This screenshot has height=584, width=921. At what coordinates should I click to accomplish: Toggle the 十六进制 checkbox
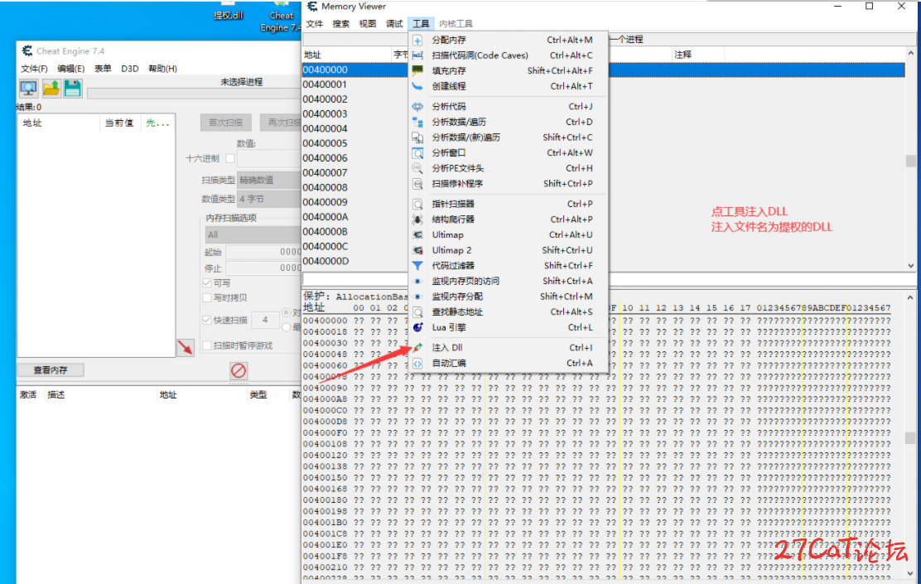click(230, 158)
